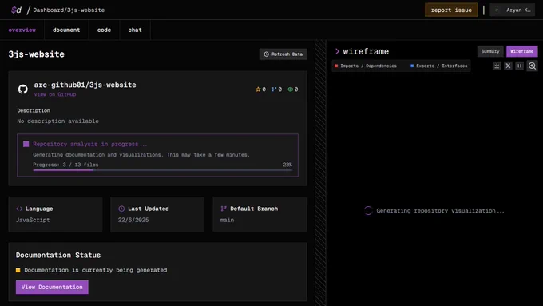Click the code brackets Language icon

(19, 209)
